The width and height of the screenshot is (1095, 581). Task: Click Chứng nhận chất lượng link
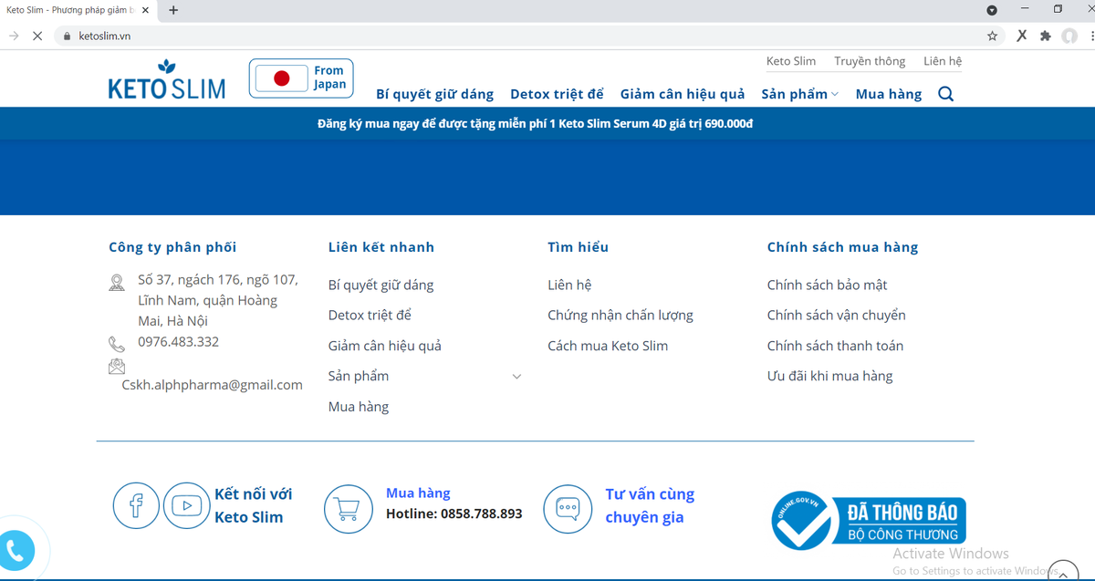click(620, 316)
